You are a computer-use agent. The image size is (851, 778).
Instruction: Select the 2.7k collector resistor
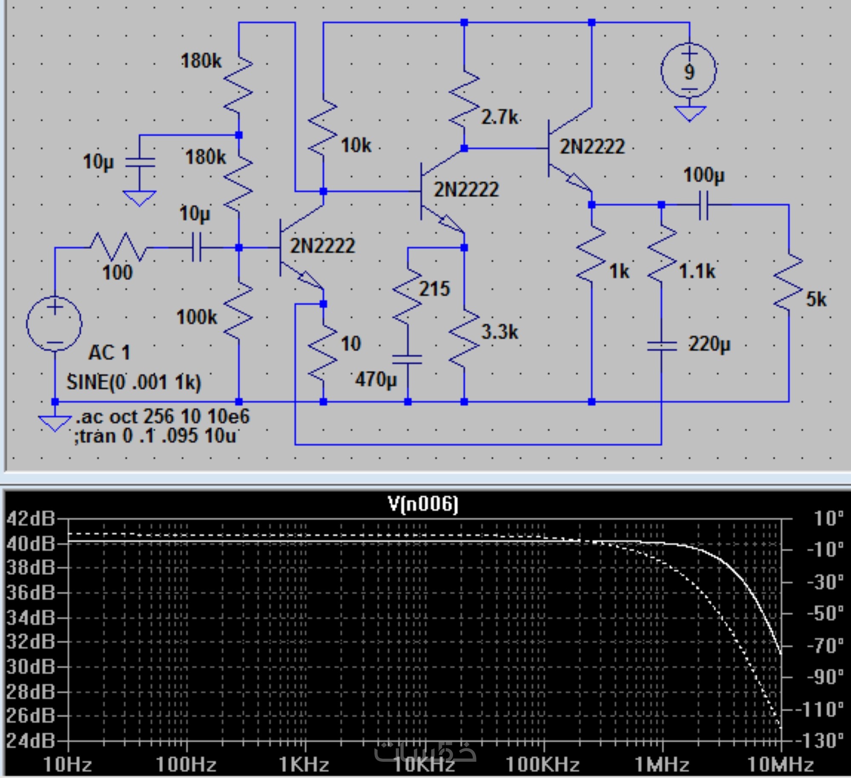pos(464,99)
